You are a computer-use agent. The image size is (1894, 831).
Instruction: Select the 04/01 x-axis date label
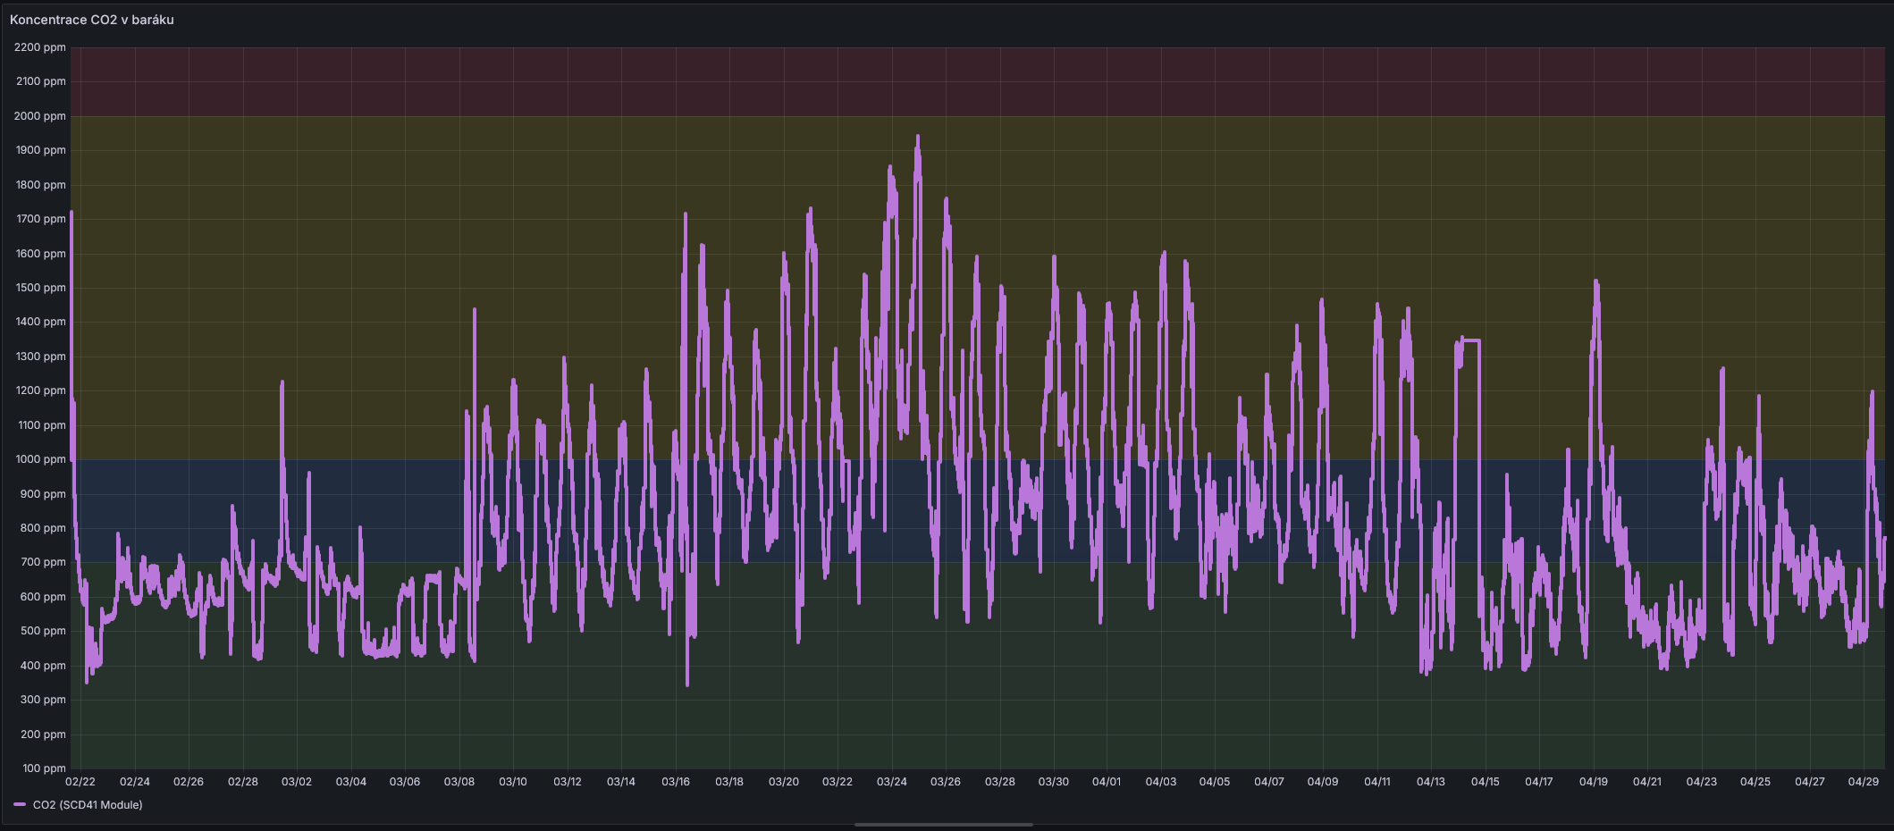point(1107,782)
